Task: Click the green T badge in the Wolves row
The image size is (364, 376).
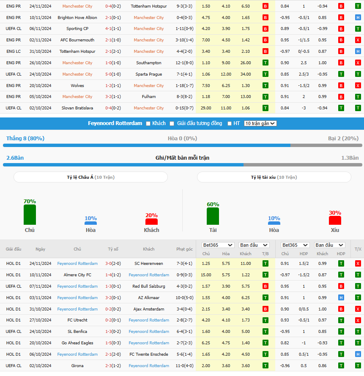Action: pyautogui.click(x=265, y=86)
